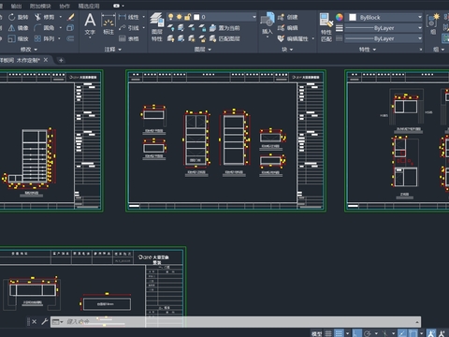Click Match Properties (特性匹配) tool
The height and width of the screenshot is (337, 449).
pyautogui.click(x=326, y=27)
